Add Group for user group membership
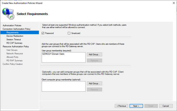The image size is (177, 111). (94, 55)
